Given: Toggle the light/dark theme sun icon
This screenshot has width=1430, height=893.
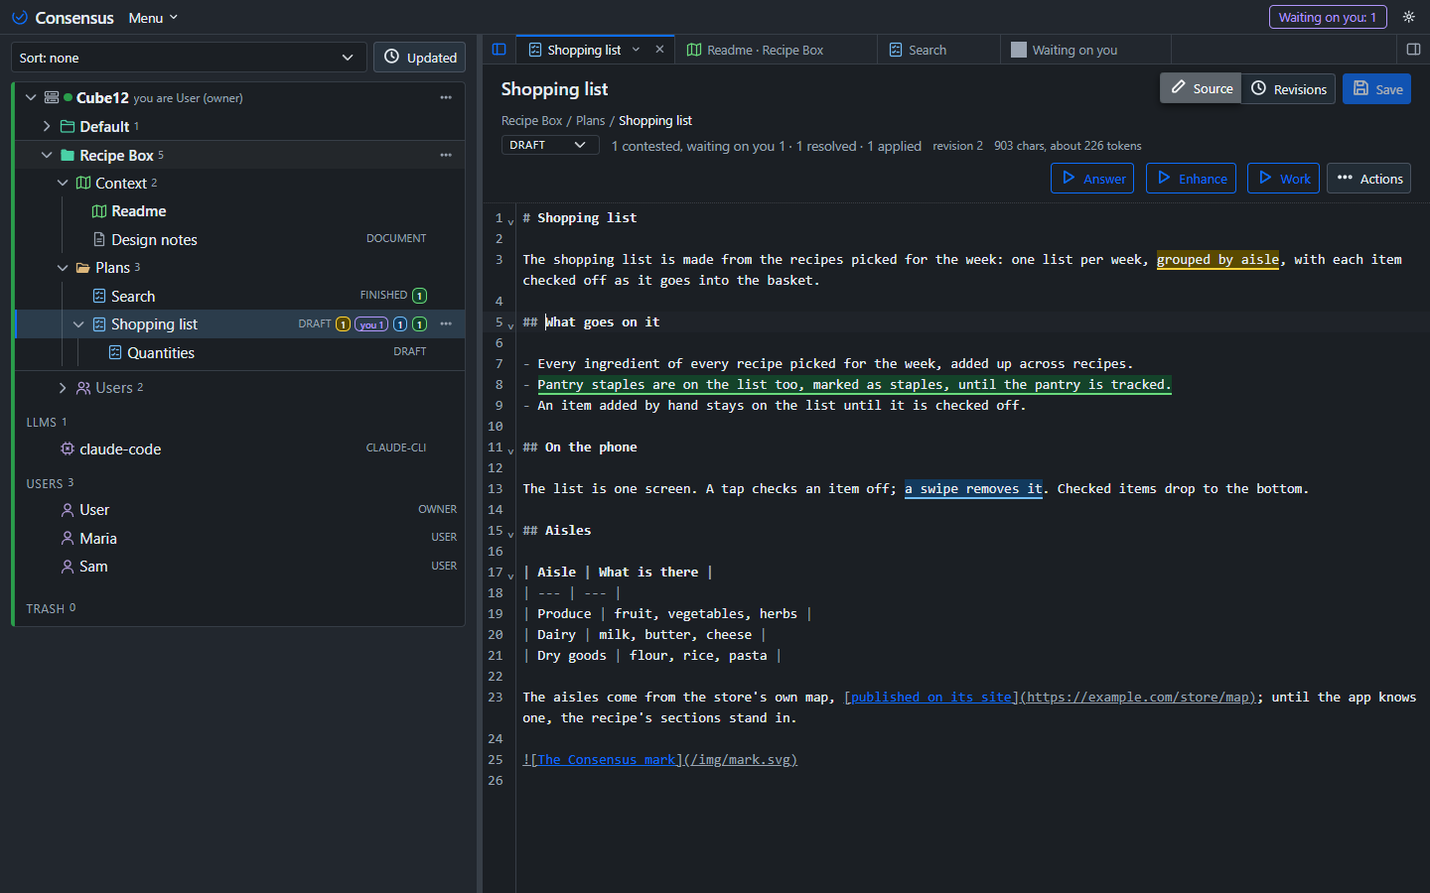Looking at the screenshot, I should point(1408,17).
